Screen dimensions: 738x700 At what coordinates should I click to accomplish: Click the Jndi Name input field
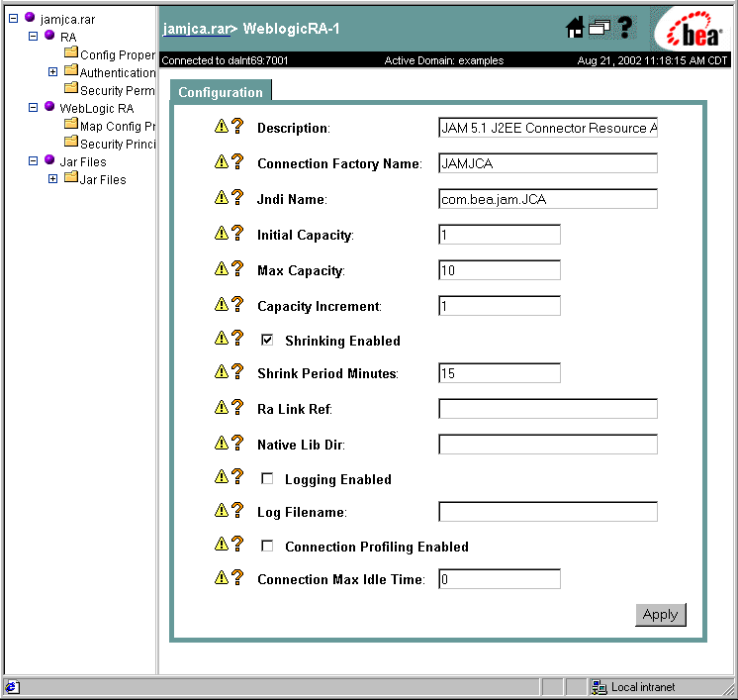(x=548, y=199)
